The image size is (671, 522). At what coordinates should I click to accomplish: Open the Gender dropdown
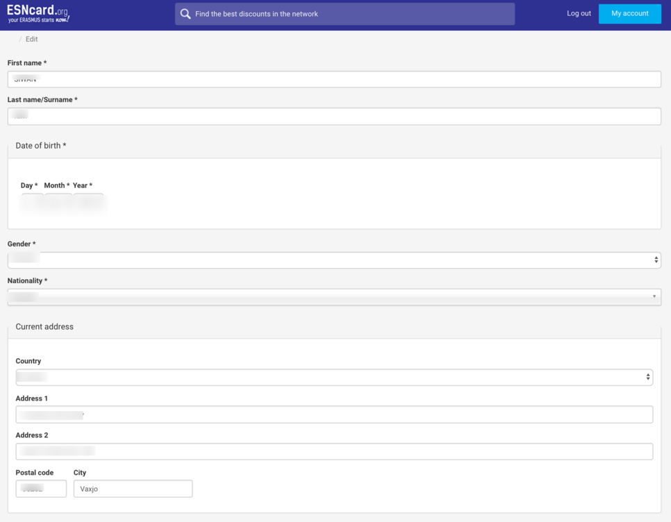[x=334, y=260]
